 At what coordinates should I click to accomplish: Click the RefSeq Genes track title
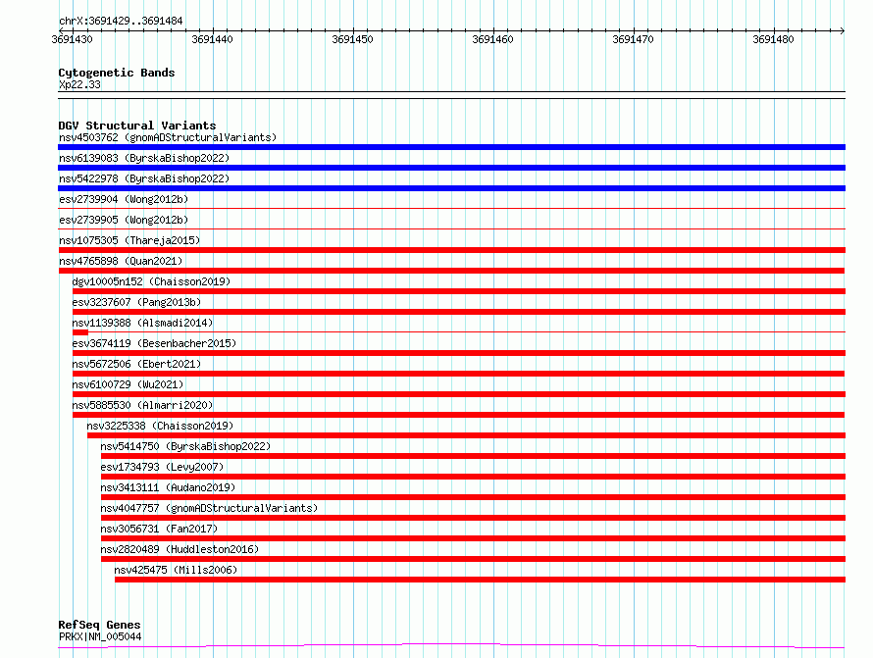(x=99, y=625)
